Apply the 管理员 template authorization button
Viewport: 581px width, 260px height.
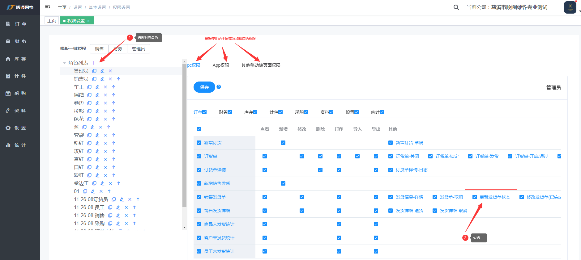tap(138, 49)
